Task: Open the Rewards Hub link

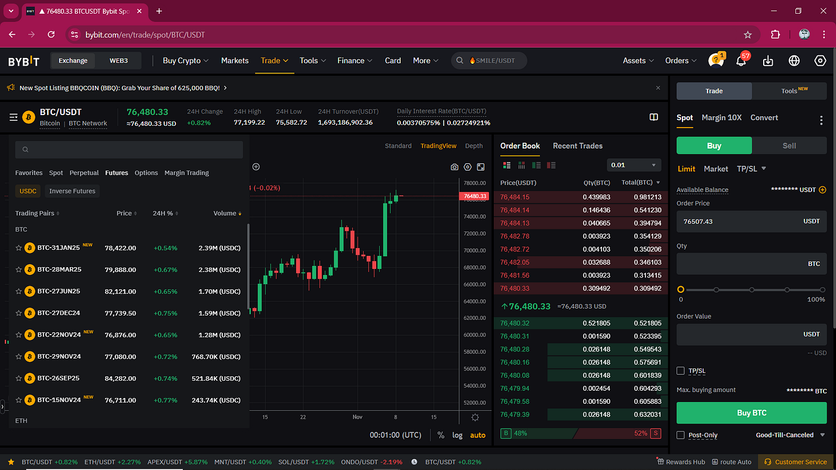Action: [x=681, y=461]
